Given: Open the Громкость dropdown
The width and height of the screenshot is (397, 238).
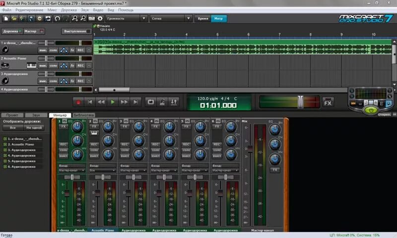Looking at the screenshot, I should (x=126, y=18).
